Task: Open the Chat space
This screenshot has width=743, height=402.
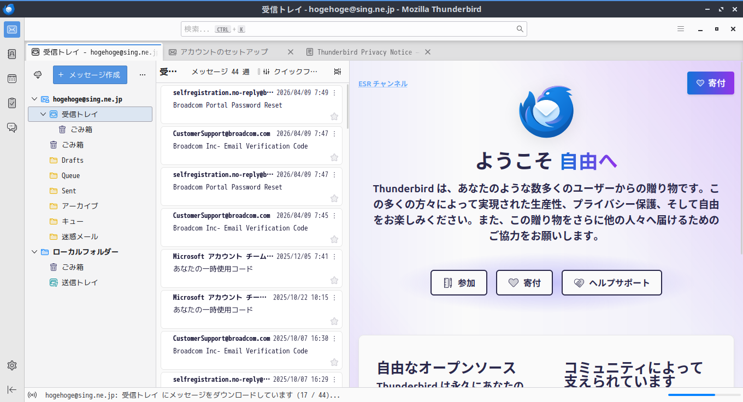Action: (x=12, y=127)
